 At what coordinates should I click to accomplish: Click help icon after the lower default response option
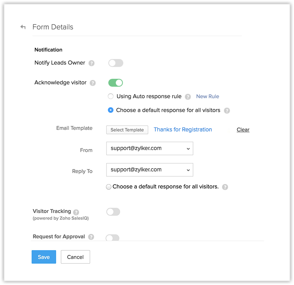click(225, 187)
